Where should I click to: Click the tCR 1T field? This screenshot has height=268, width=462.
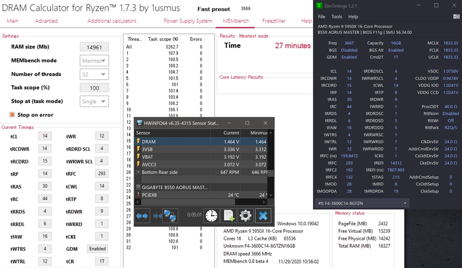pyautogui.click(x=102, y=261)
